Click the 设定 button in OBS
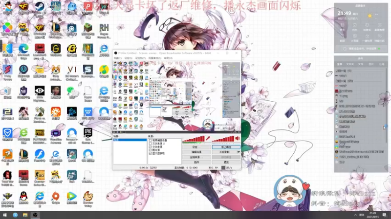391x219 pixels. tap(196, 147)
